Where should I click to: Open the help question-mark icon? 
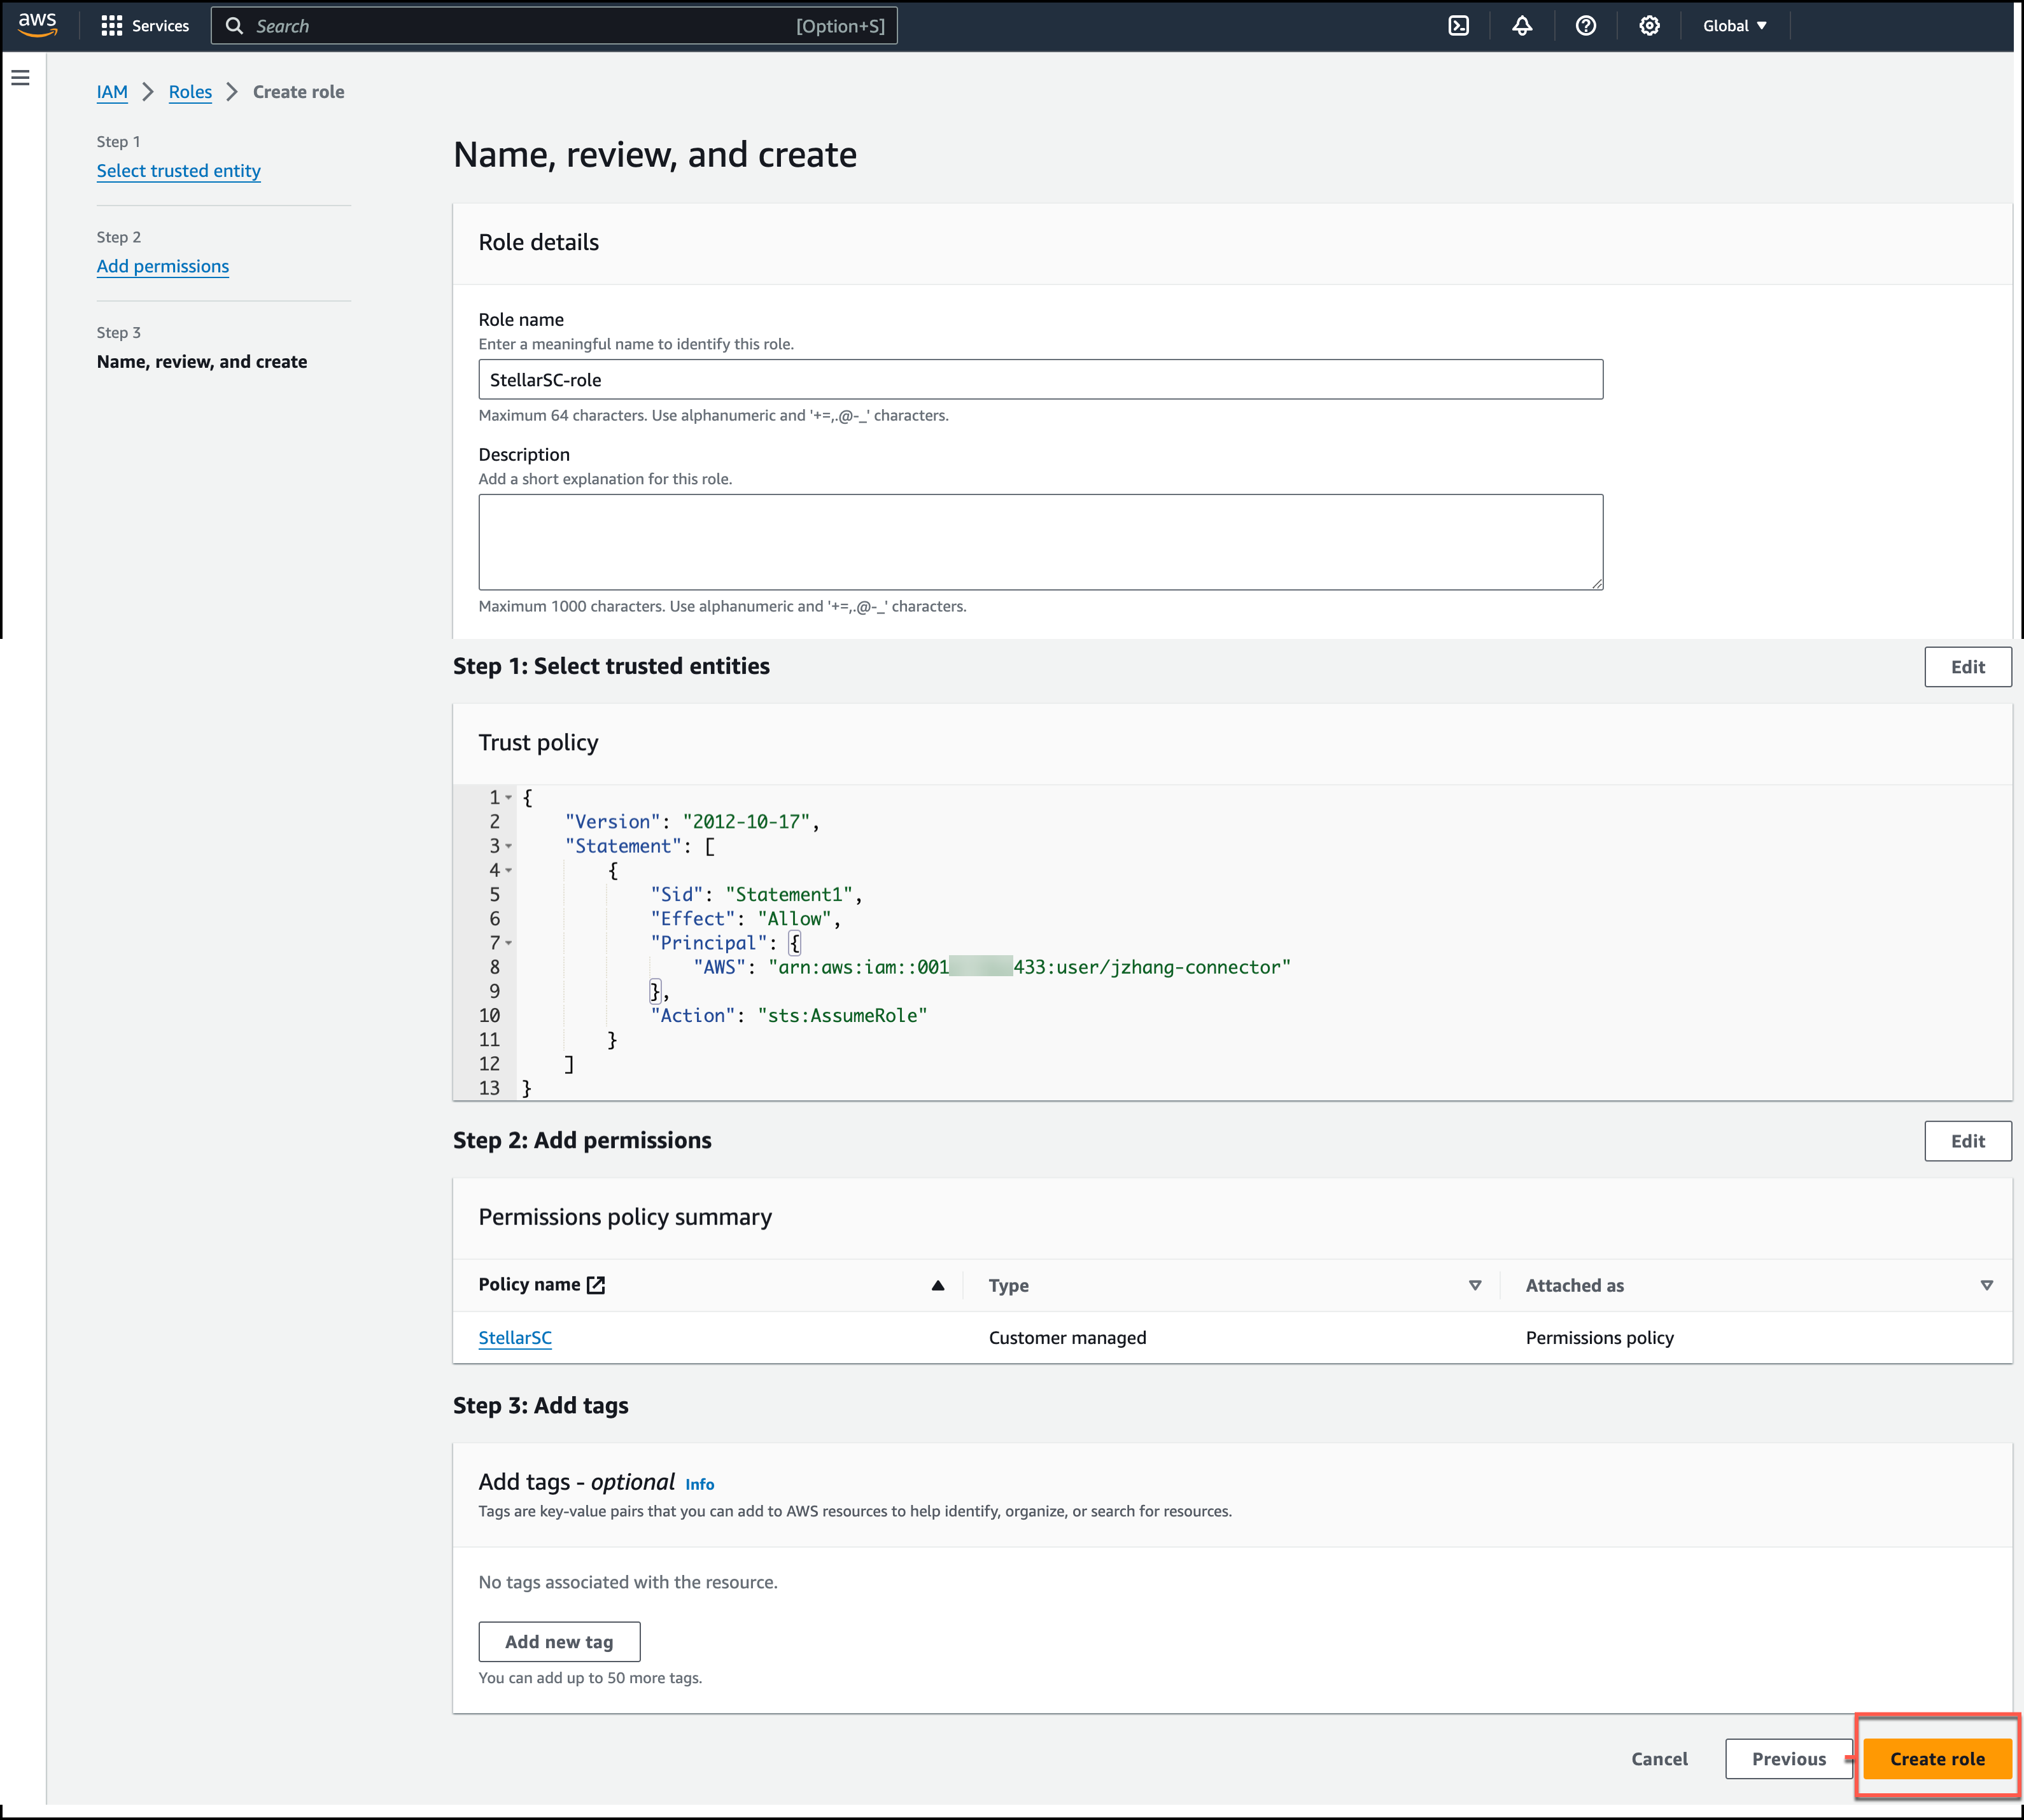pos(1585,26)
